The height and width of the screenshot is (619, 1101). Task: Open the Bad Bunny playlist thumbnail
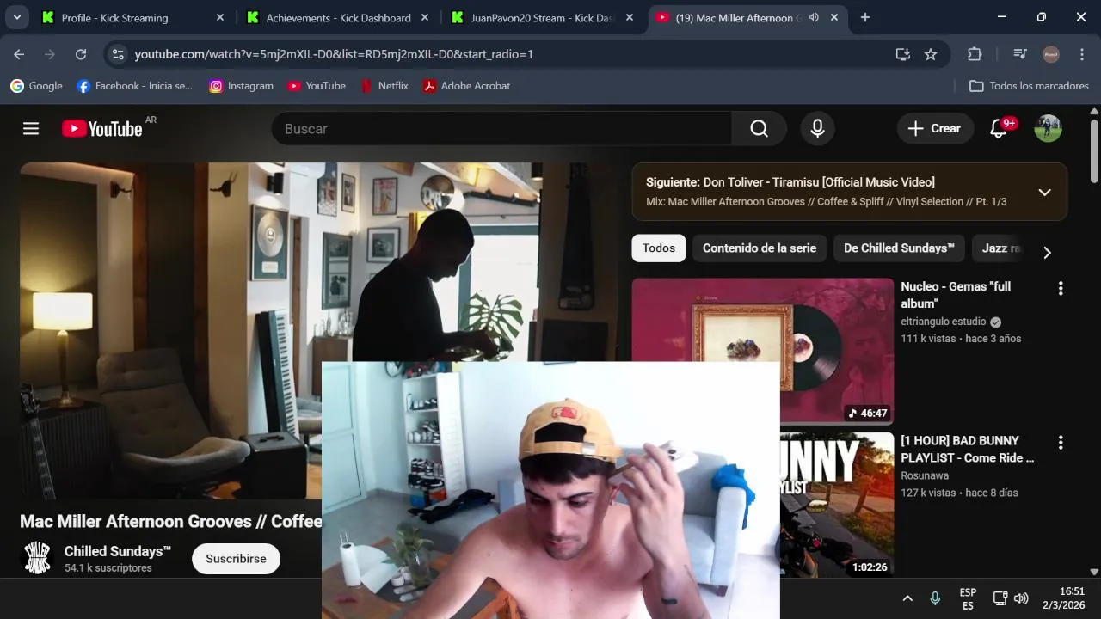coord(837,504)
